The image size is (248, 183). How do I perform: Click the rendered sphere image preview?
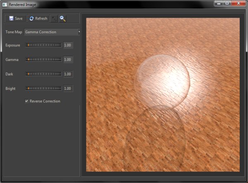point(163,95)
